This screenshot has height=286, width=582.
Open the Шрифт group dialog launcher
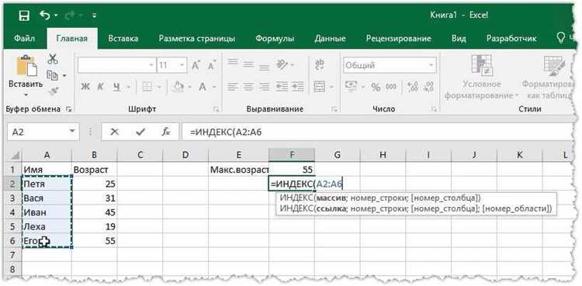pos(216,109)
